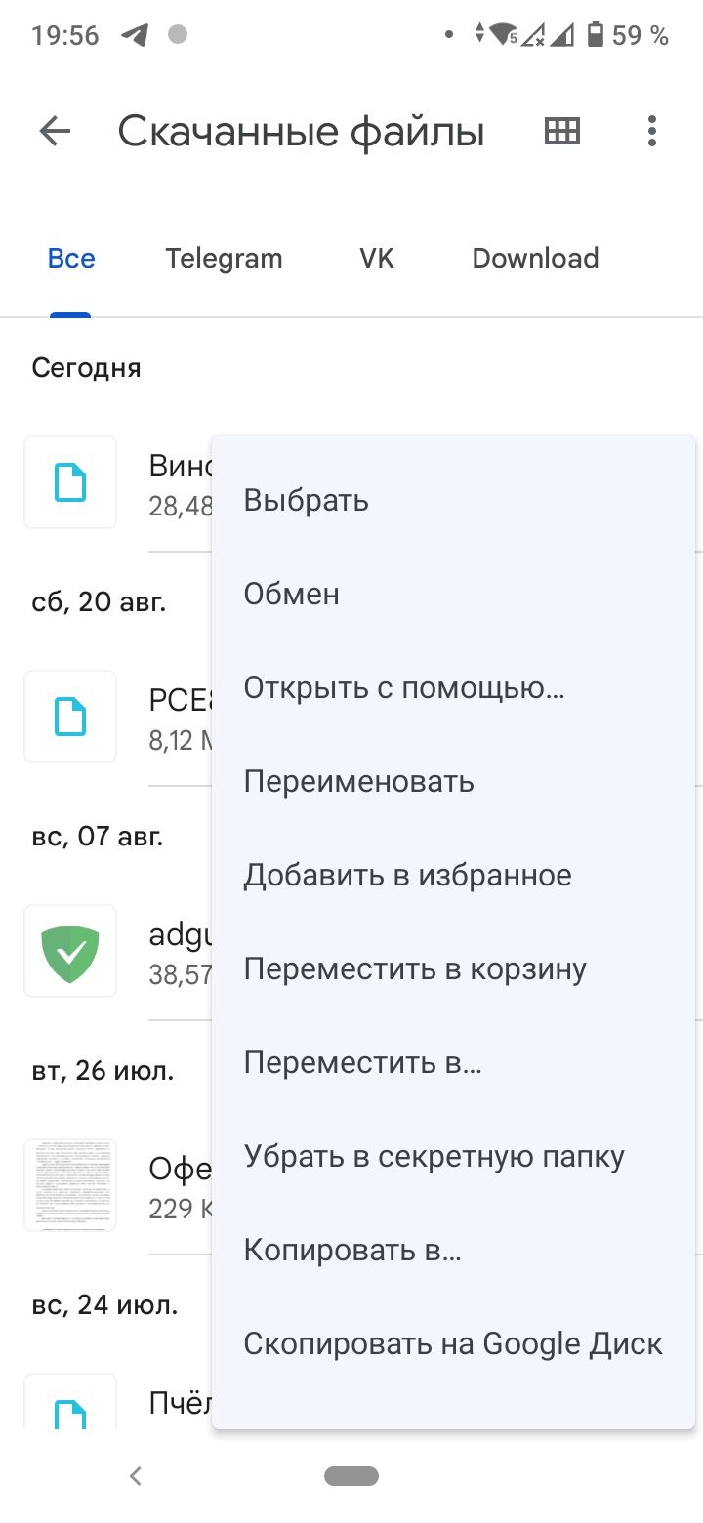Tap the adguard green shield file icon
The height and width of the screenshot is (1523, 703).
pos(70,951)
